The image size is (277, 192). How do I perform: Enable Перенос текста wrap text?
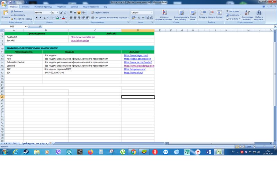point(100,12)
